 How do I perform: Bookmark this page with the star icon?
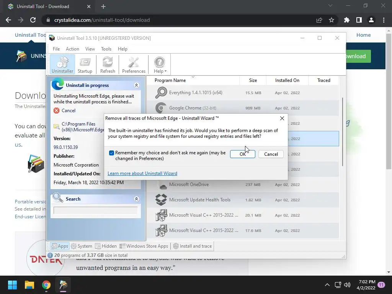coord(332,20)
